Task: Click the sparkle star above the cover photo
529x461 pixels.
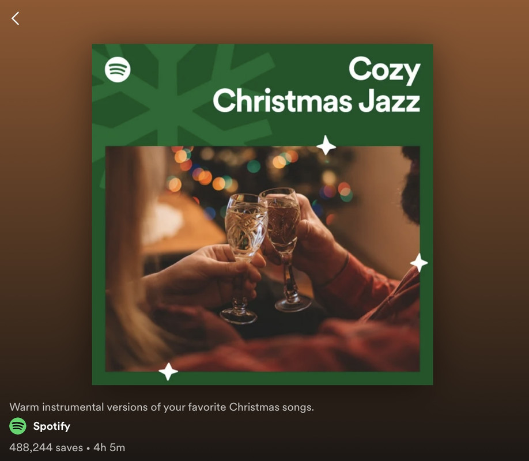Action: [x=326, y=145]
